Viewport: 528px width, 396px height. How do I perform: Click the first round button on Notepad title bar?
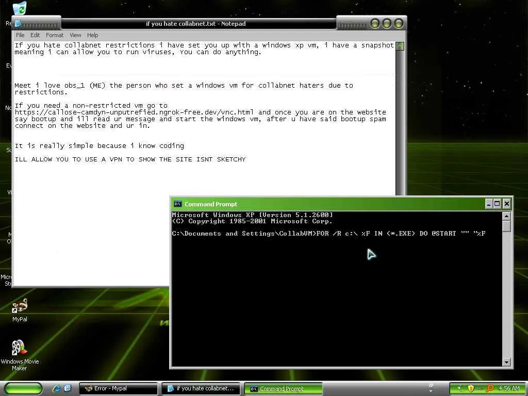[x=375, y=24]
